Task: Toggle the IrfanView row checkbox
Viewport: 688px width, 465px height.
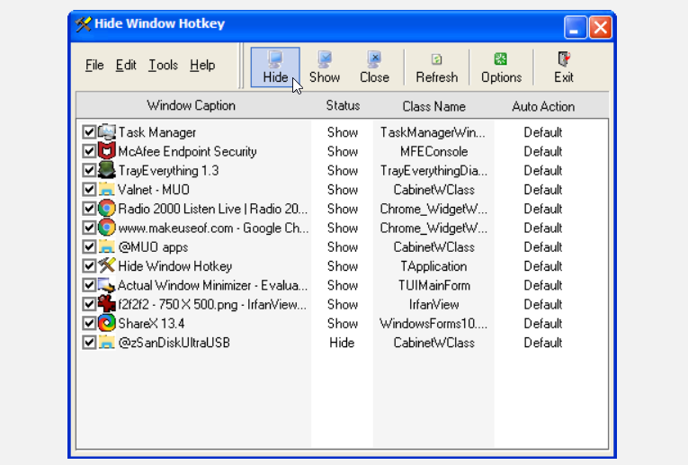Action: 89,304
